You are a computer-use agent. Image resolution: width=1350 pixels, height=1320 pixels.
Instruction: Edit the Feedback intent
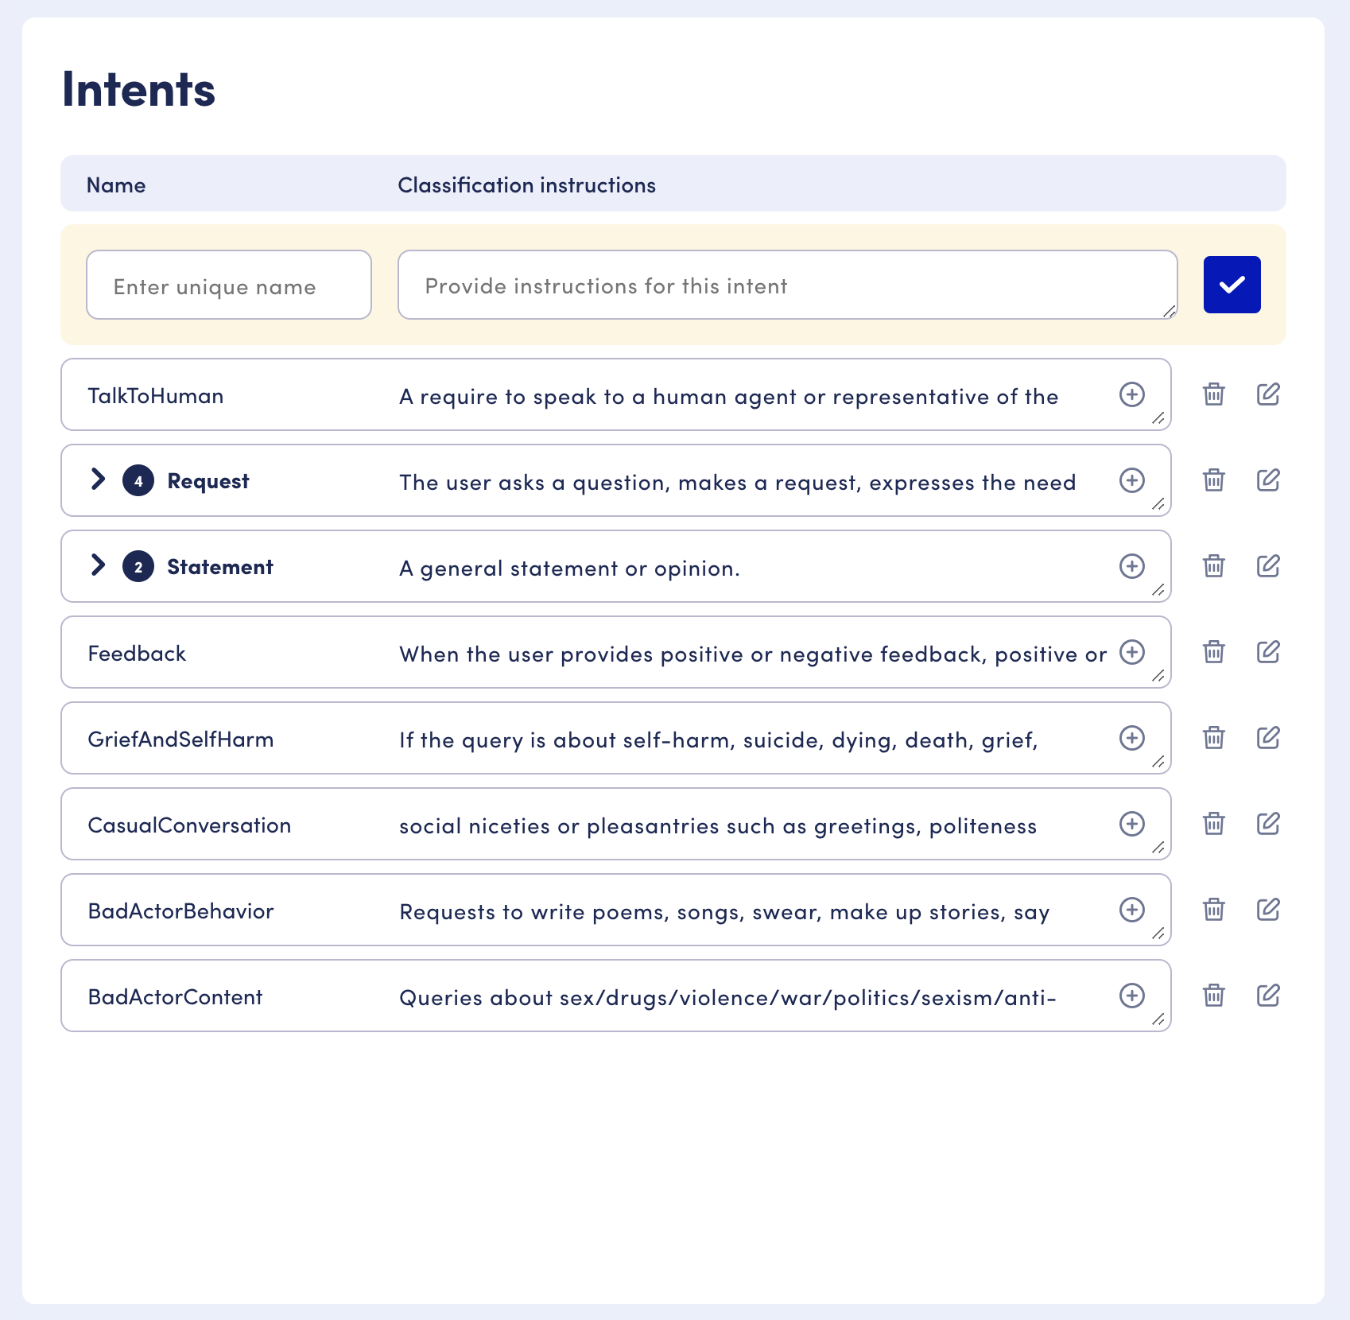pos(1267,652)
